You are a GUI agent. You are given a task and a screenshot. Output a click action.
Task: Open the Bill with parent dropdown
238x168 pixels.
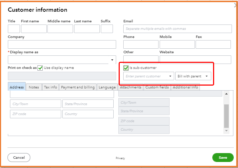(x=193, y=76)
